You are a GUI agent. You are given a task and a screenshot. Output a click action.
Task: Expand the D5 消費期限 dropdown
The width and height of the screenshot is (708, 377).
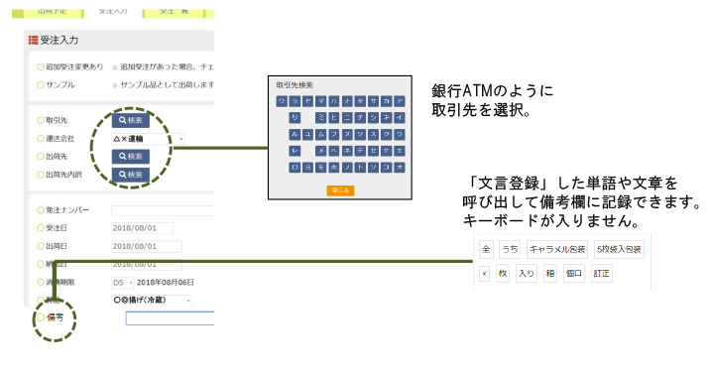coord(122,283)
